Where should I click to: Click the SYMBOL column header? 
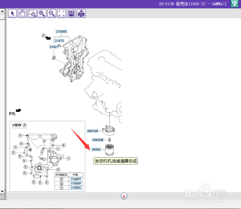point(62,175)
